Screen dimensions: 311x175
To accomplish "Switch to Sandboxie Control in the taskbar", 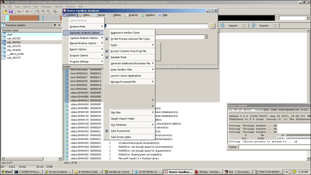I will tap(118, 172).
